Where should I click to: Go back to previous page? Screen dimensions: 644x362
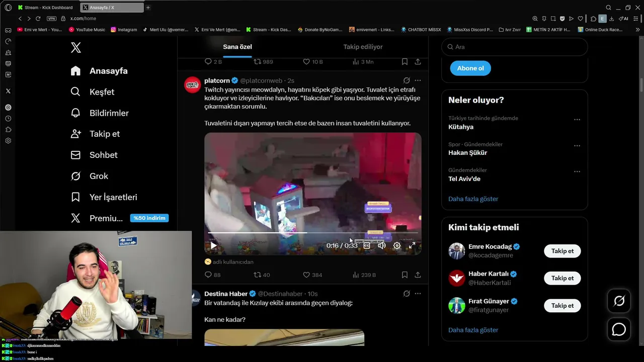20,19
